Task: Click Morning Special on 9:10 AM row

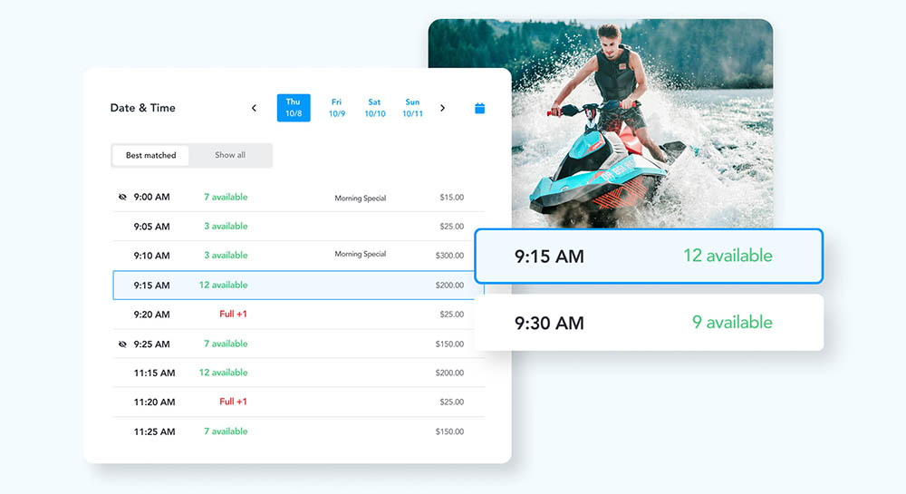Action: 361,254
